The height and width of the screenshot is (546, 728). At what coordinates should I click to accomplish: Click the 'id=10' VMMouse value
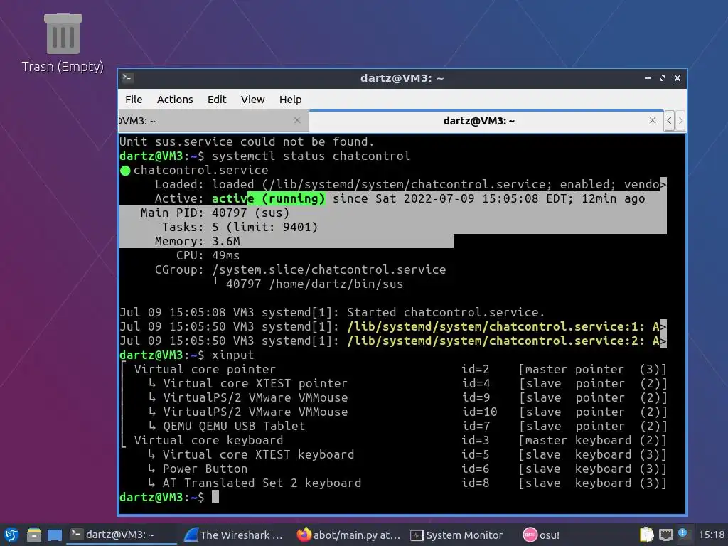(x=479, y=412)
